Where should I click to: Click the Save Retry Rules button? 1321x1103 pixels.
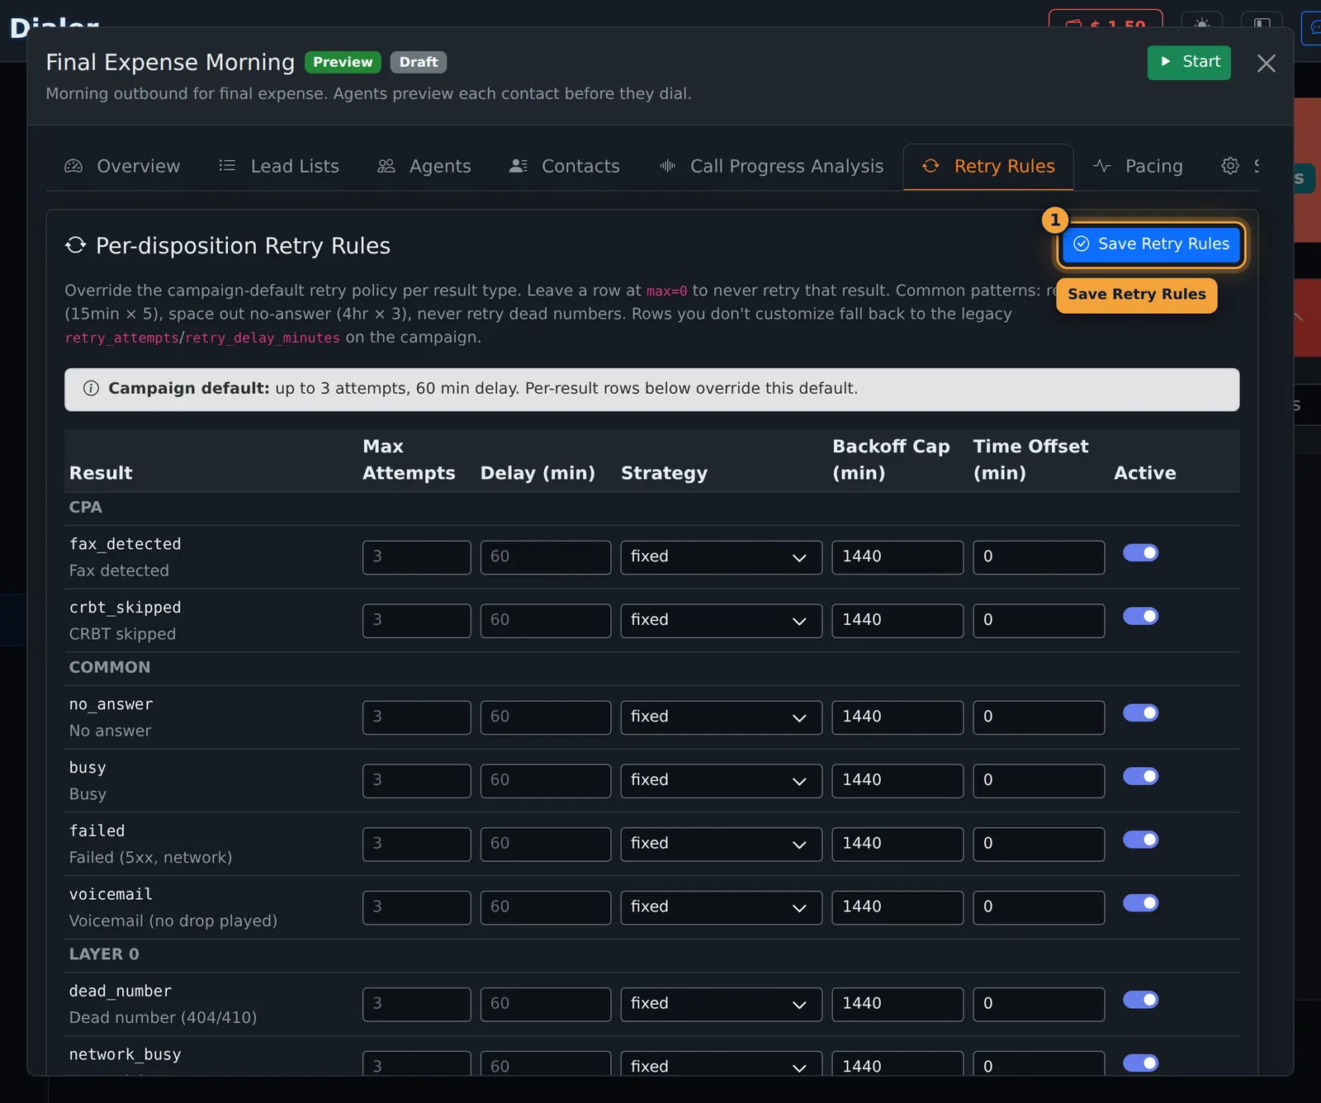coord(1152,244)
